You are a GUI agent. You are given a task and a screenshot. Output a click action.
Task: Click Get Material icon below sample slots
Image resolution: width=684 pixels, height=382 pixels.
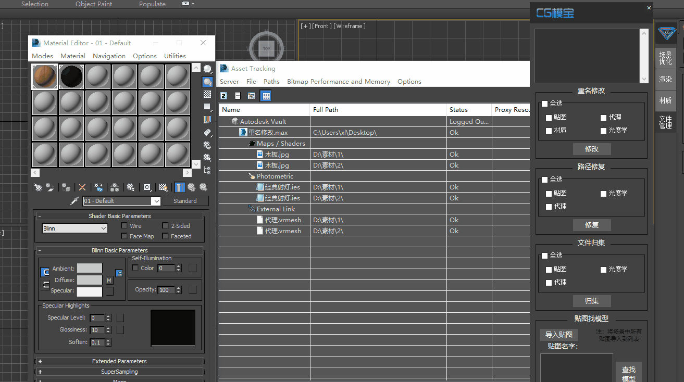[38, 187]
